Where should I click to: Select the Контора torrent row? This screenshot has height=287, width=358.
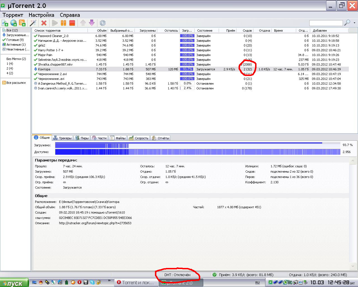[x=191, y=69]
